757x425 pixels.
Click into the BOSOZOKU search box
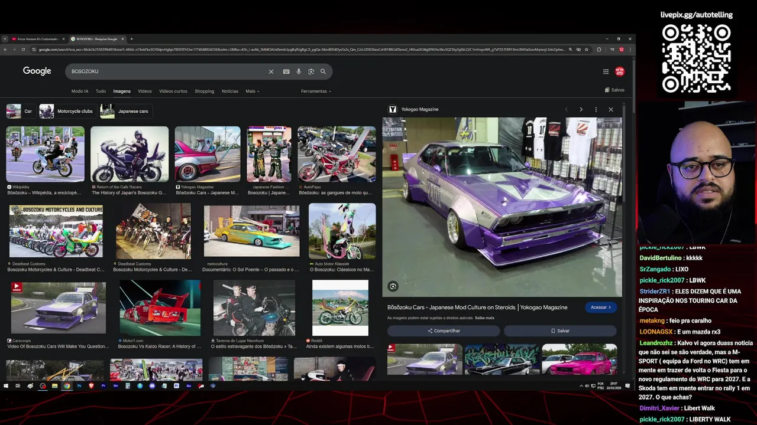tap(166, 71)
